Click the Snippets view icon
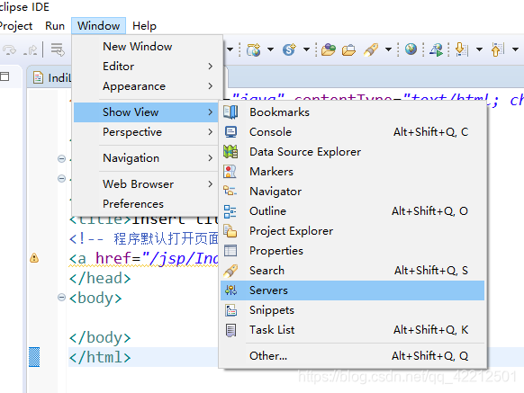Viewport: 524px width, 393px height. [x=230, y=310]
